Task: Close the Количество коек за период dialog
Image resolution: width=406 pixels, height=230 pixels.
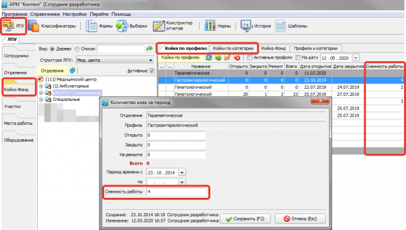Action: click(320, 101)
